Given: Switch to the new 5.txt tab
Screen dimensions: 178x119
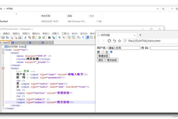Looking at the screenshot, I should [20, 43].
